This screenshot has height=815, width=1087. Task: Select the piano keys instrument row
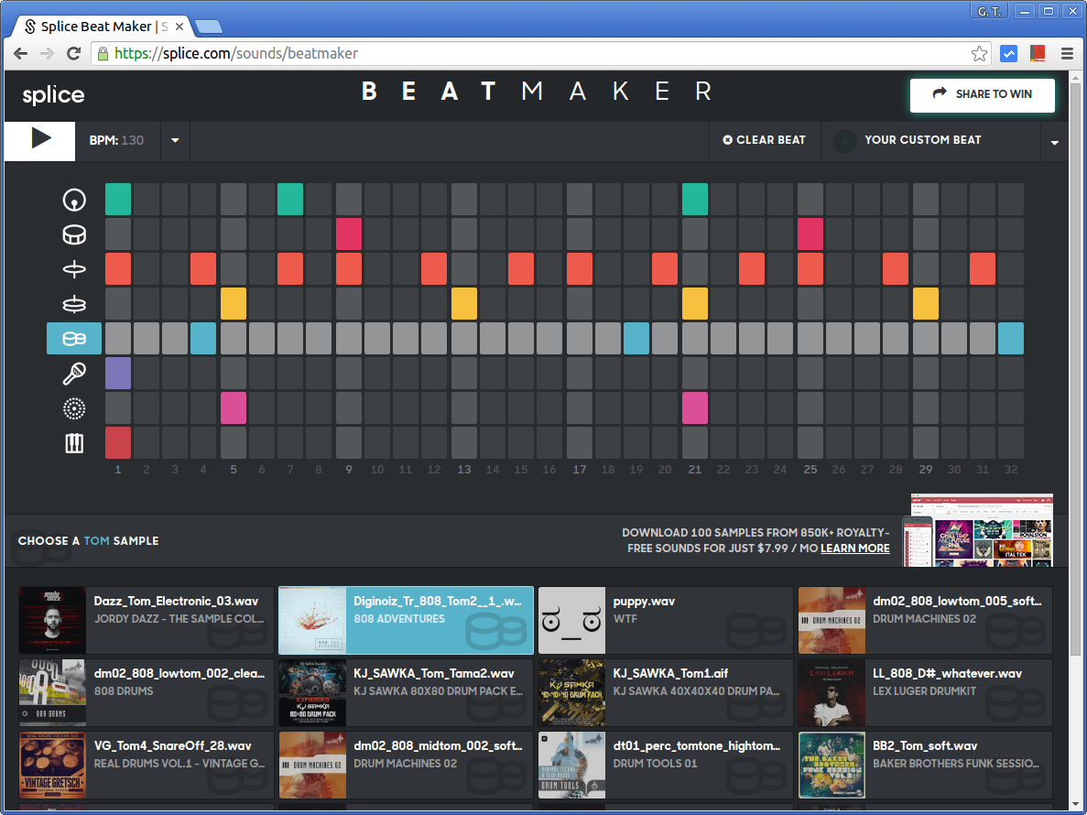pos(73,442)
